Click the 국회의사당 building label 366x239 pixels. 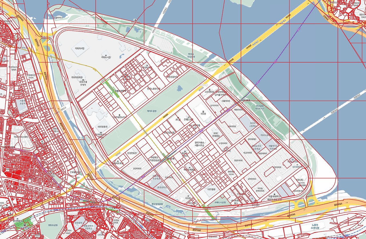pyautogui.click(x=80, y=49)
